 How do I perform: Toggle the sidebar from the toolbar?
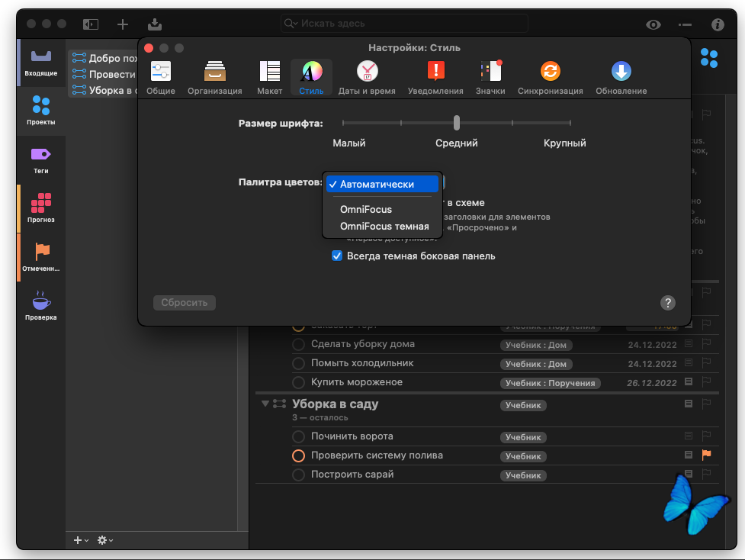[x=90, y=24]
